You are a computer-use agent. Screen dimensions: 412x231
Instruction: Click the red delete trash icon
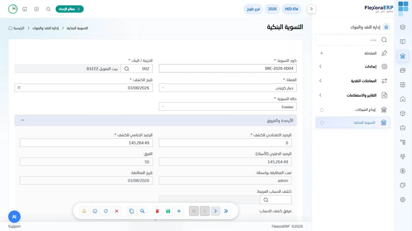coord(157,211)
